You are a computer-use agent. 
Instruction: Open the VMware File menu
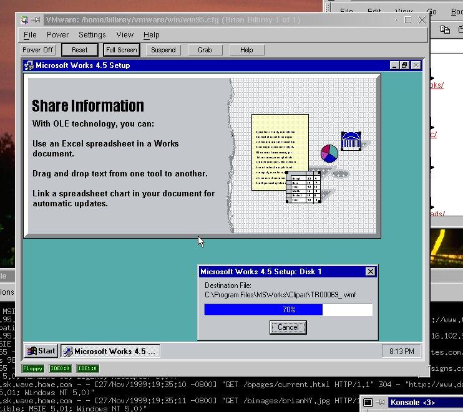click(x=30, y=35)
